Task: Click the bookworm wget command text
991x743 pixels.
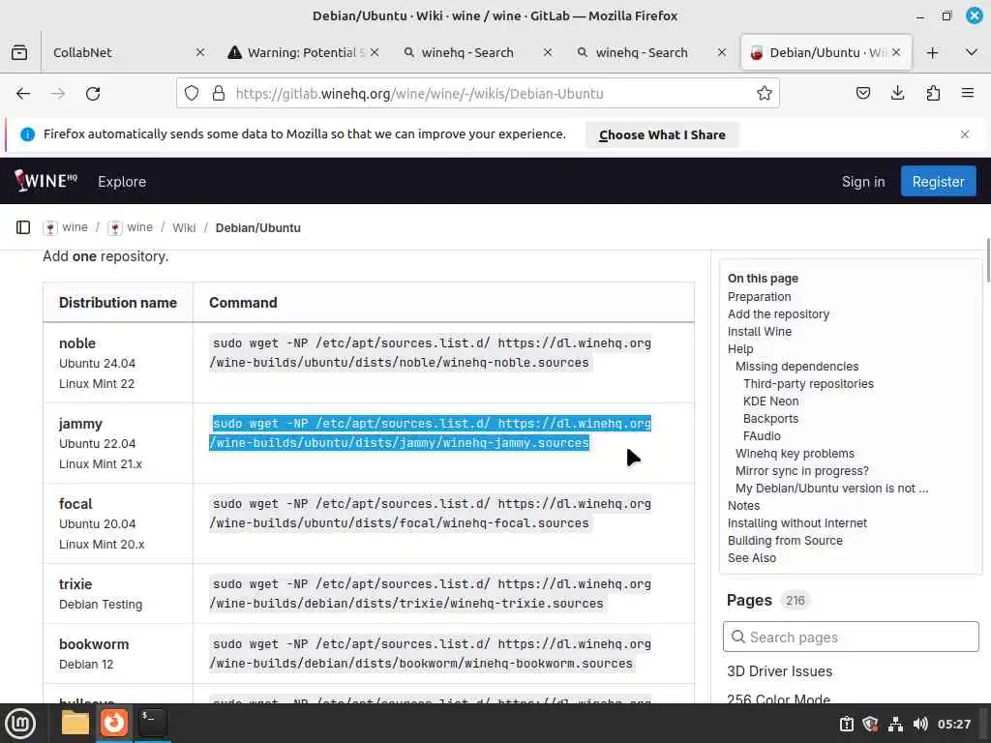Action: (x=431, y=653)
